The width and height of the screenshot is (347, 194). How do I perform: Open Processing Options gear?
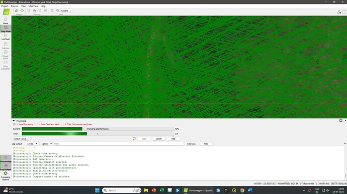click(x=6, y=176)
